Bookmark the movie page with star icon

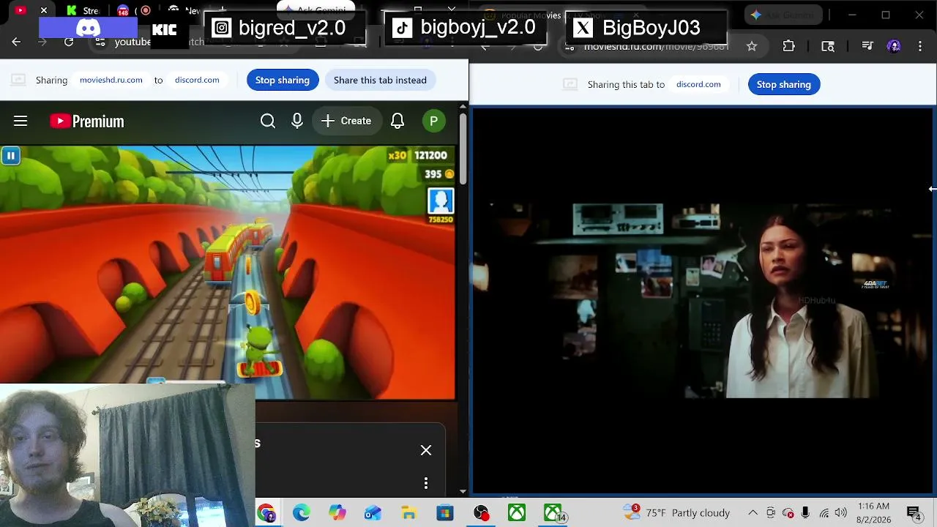click(752, 46)
